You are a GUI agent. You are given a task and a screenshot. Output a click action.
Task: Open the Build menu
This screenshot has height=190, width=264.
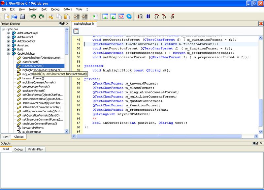[44, 9]
